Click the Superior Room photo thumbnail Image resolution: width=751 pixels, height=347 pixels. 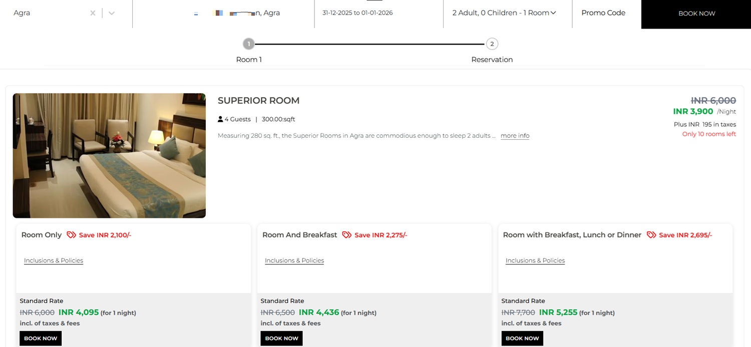[x=109, y=155]
